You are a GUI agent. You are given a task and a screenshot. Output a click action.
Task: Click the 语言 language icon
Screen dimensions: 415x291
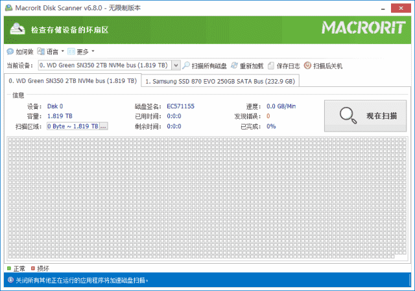pos(41,51)
